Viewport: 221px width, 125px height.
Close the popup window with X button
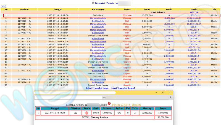pyautogui.click(x=170, y=93)
